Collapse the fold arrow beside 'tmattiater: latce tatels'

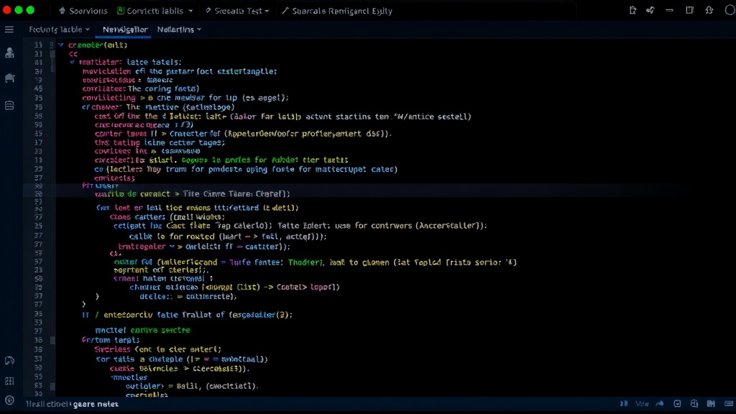coord(73,62)
